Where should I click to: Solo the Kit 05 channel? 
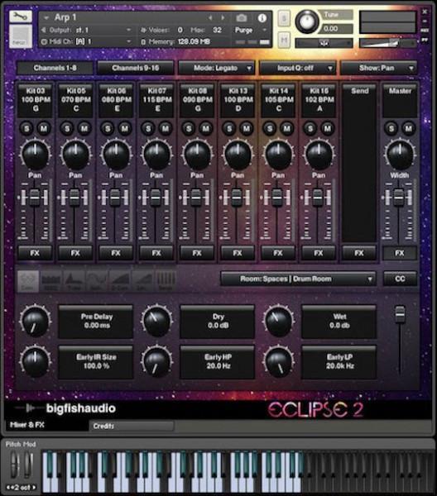coord(67,128)
